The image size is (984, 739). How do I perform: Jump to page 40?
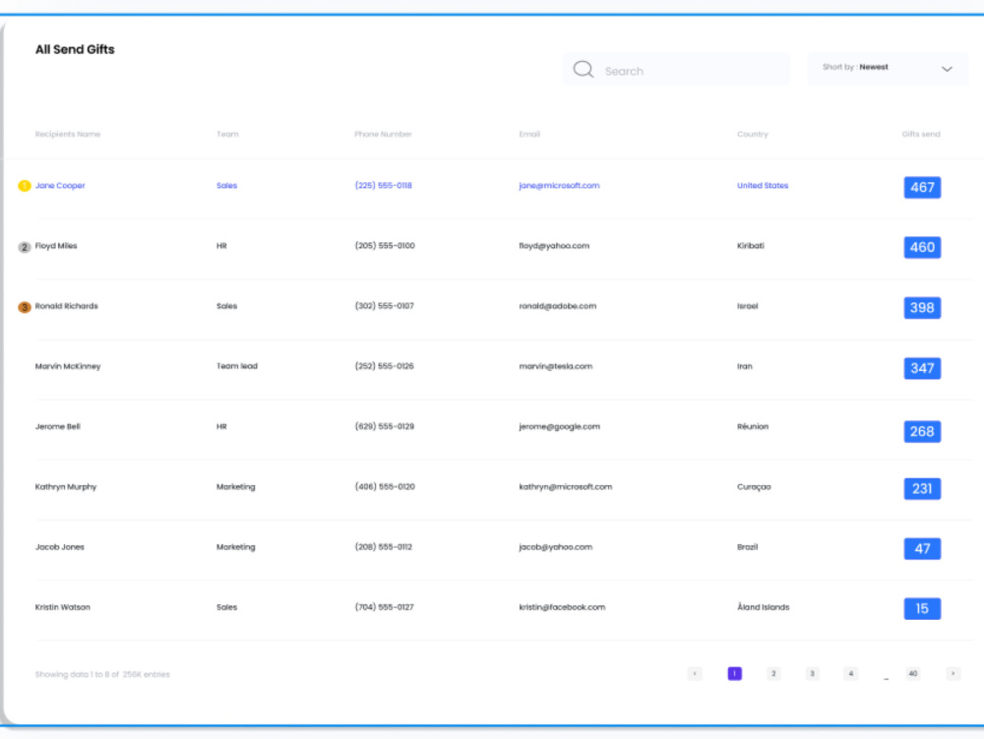point(913,674)
